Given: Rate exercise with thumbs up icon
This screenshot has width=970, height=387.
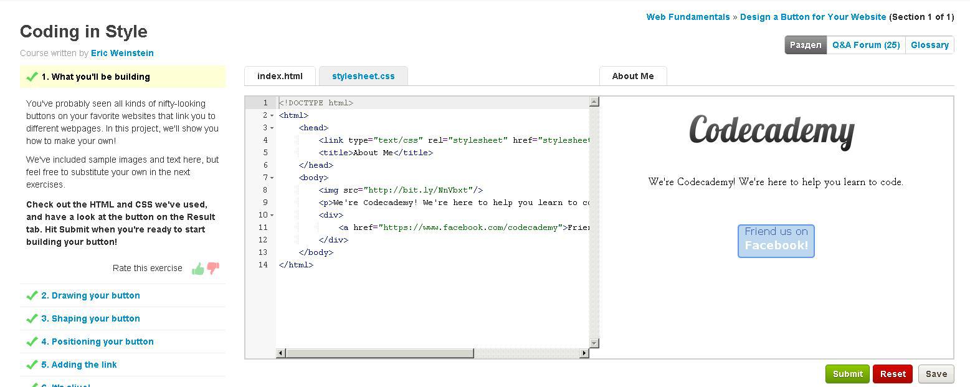Looking at the screenshot, I should point(198,269).
